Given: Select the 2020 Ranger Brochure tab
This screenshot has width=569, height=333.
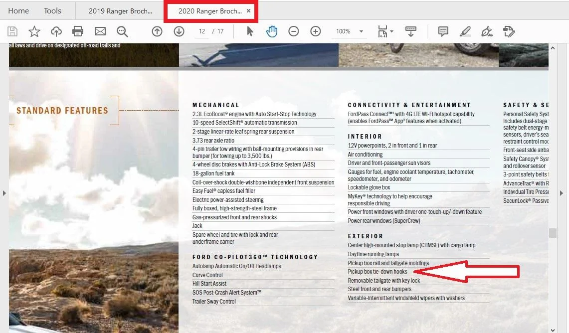Looking at the screenshot, I should point(210,11).
